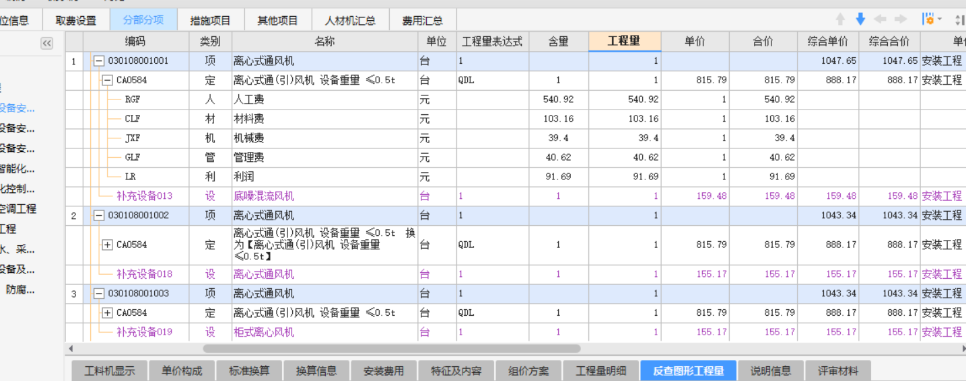Open the dropdown arrow beside column settings
The width and height of the screenshot is (966, 381).
click(x=940, y=19)
